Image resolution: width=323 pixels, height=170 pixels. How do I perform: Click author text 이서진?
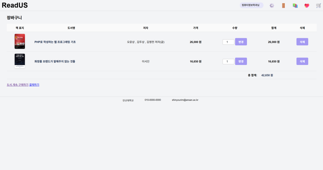point(146,62)
